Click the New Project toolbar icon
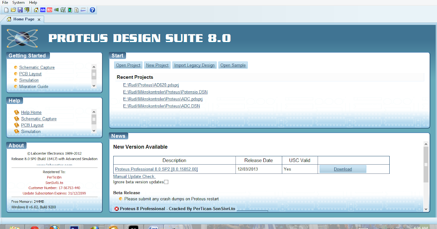 pyautogui.click(x=6, y=10)
